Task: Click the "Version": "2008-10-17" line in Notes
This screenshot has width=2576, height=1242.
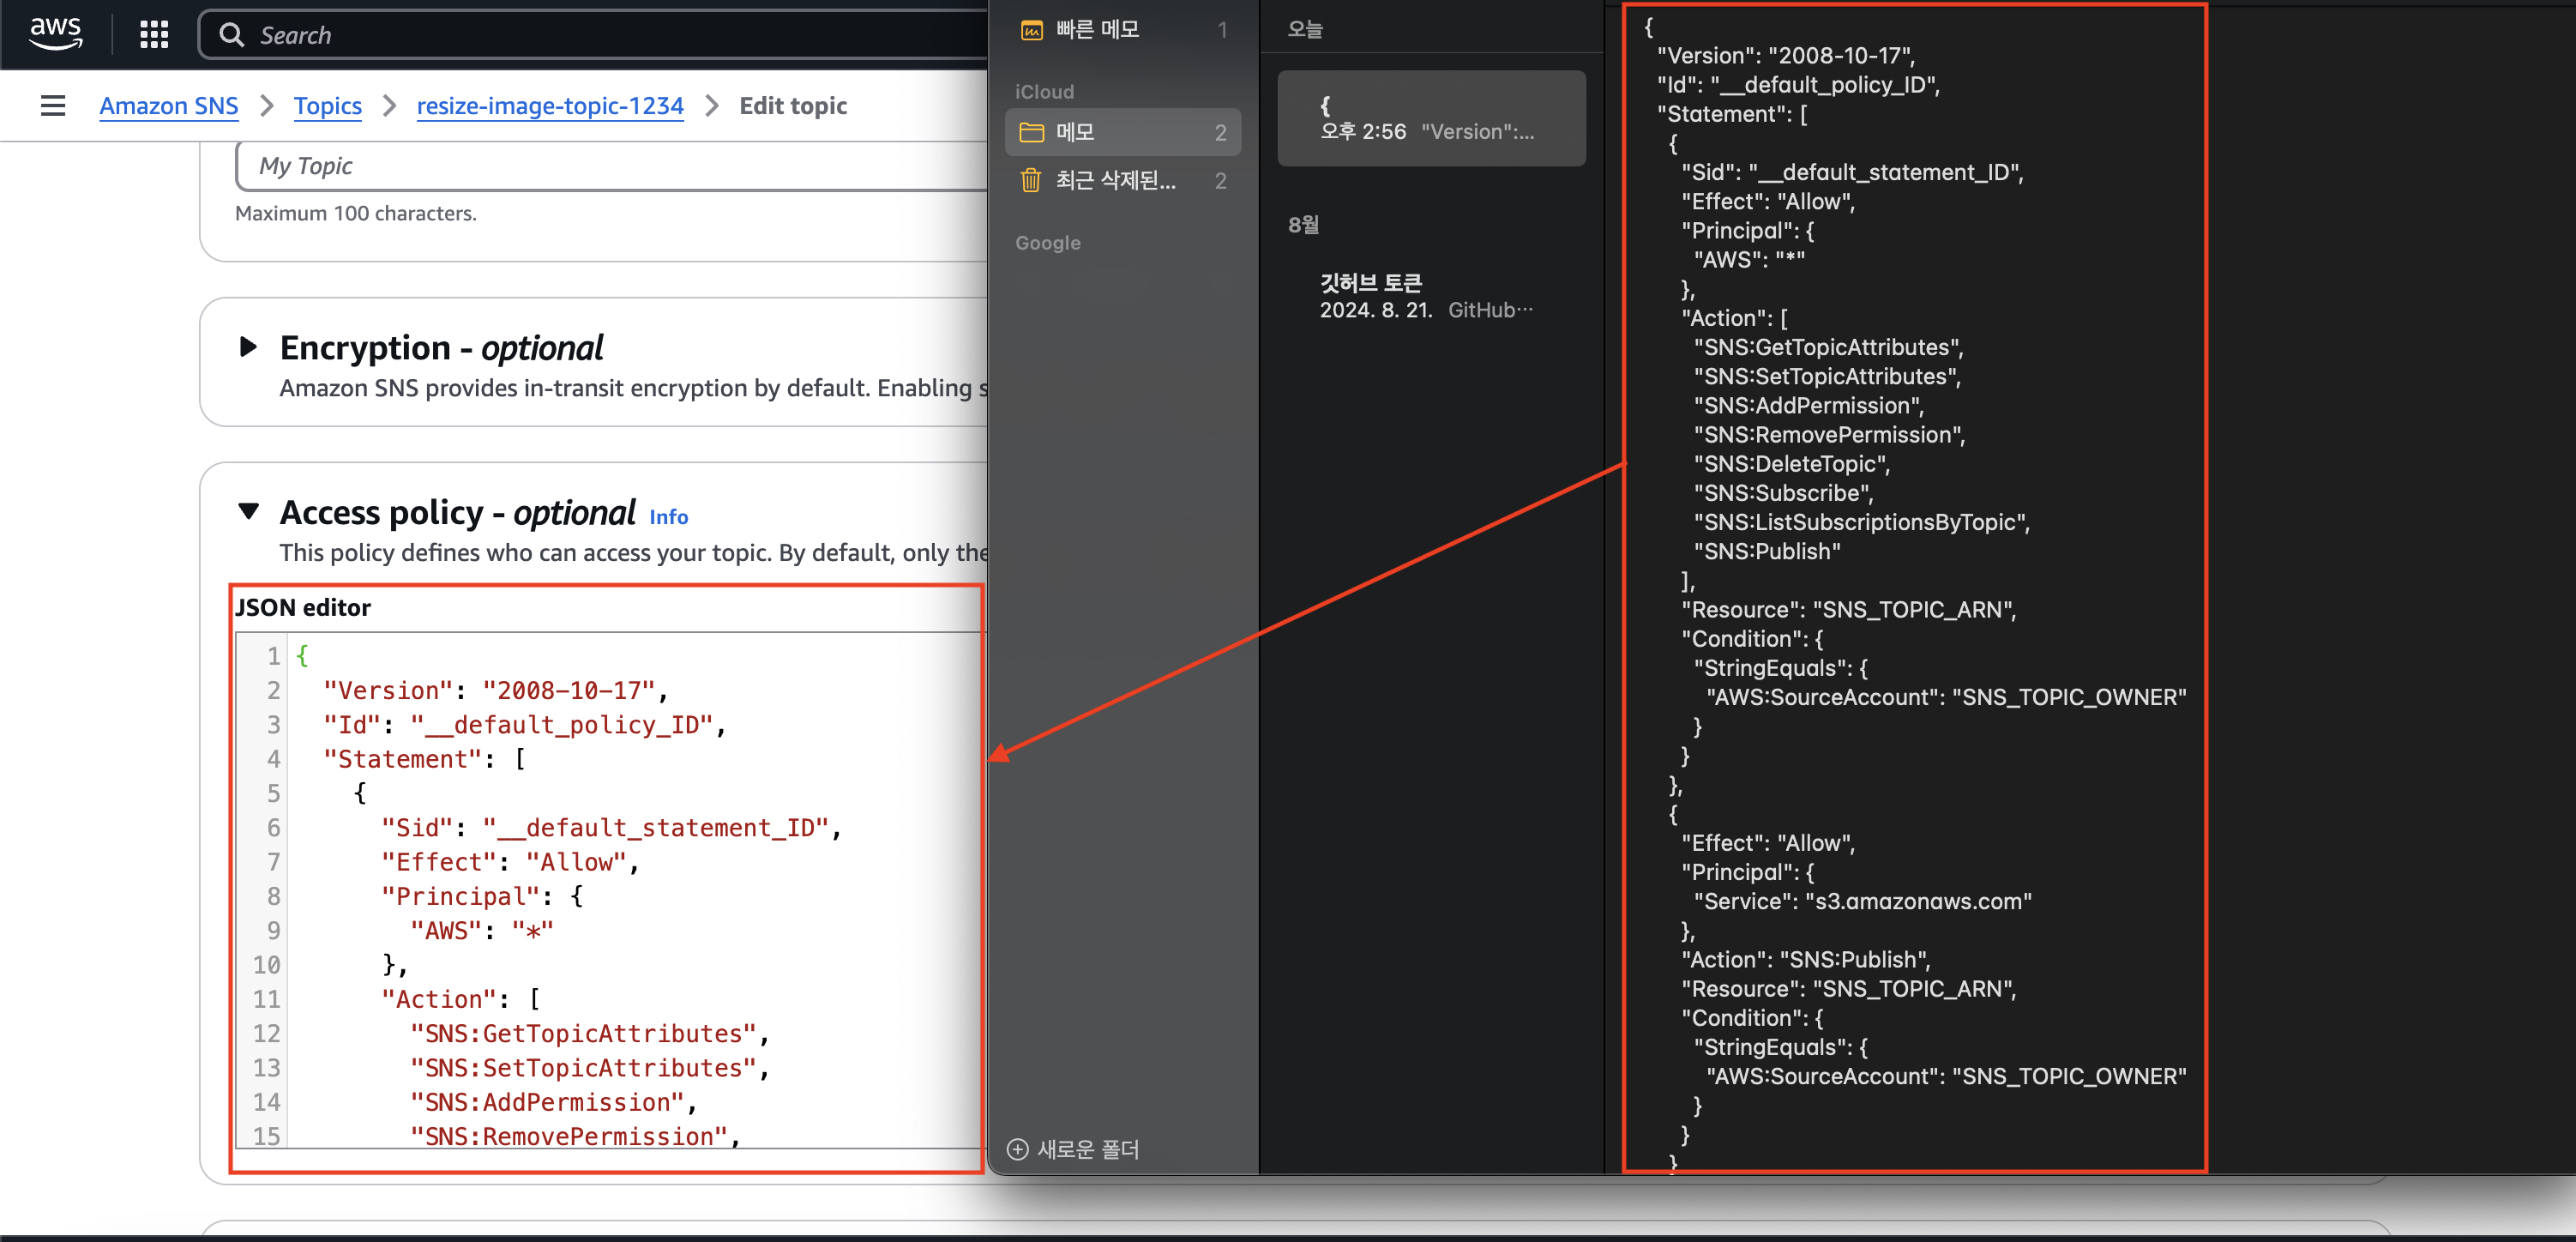Action: pos(1785,55)
